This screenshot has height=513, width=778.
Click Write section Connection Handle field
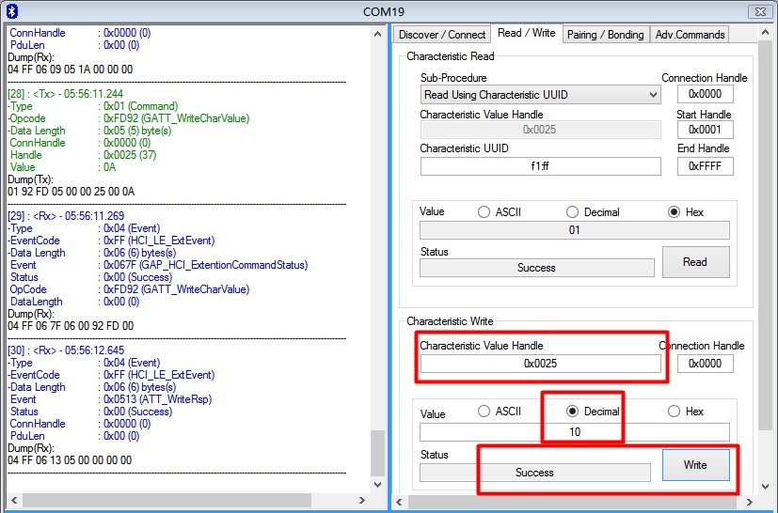click(x=705, y=364)
